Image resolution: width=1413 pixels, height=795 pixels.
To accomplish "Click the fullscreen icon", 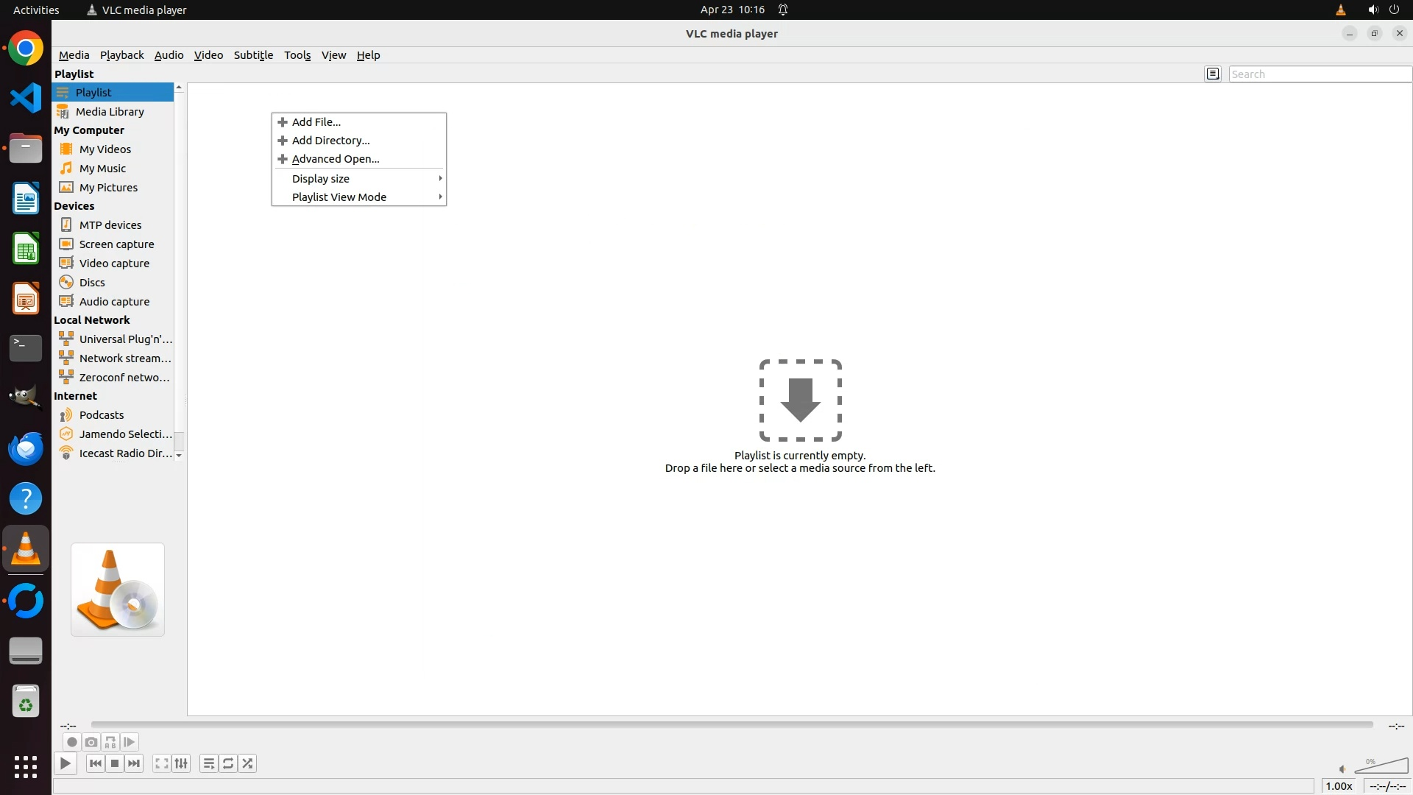I will tap(162, 763).
